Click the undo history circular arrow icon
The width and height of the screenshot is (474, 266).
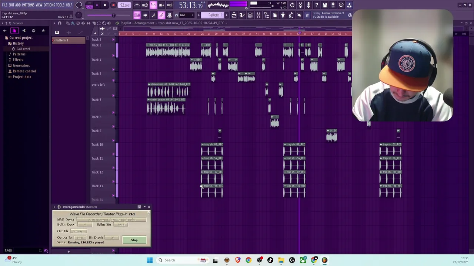point(292,5)
